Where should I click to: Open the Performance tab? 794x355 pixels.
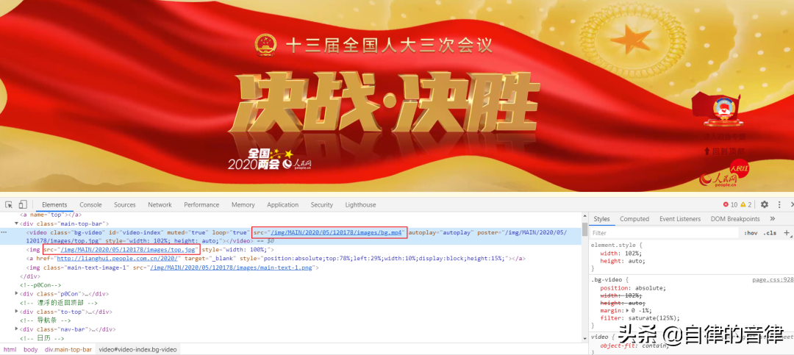tap(201, 204)
